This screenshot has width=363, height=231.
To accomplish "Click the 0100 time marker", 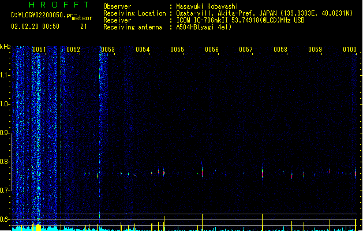I will point(350,50).
